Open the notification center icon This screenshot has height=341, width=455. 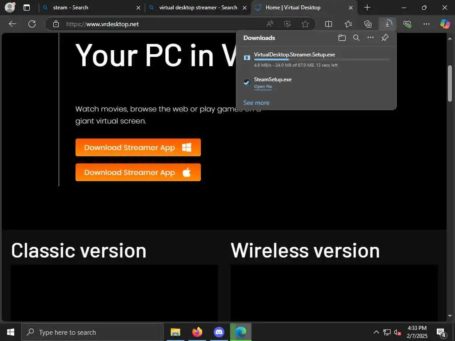point(441,332)
